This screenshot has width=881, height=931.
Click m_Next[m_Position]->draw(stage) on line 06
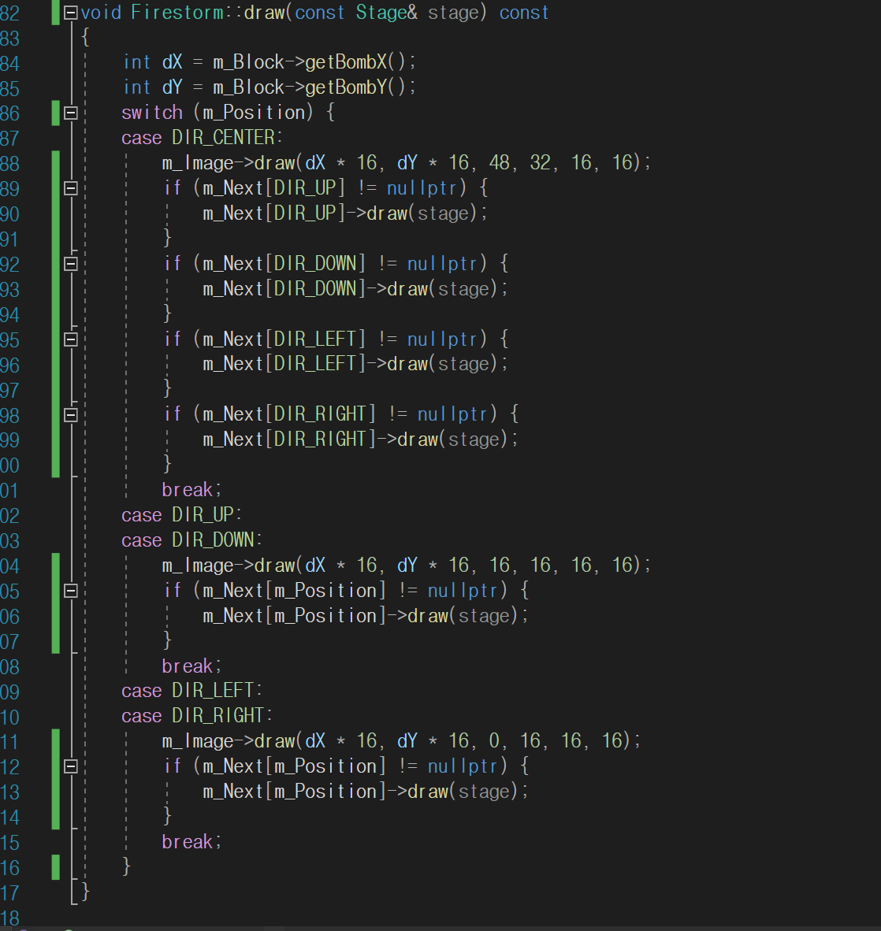(x=366, y=616)
